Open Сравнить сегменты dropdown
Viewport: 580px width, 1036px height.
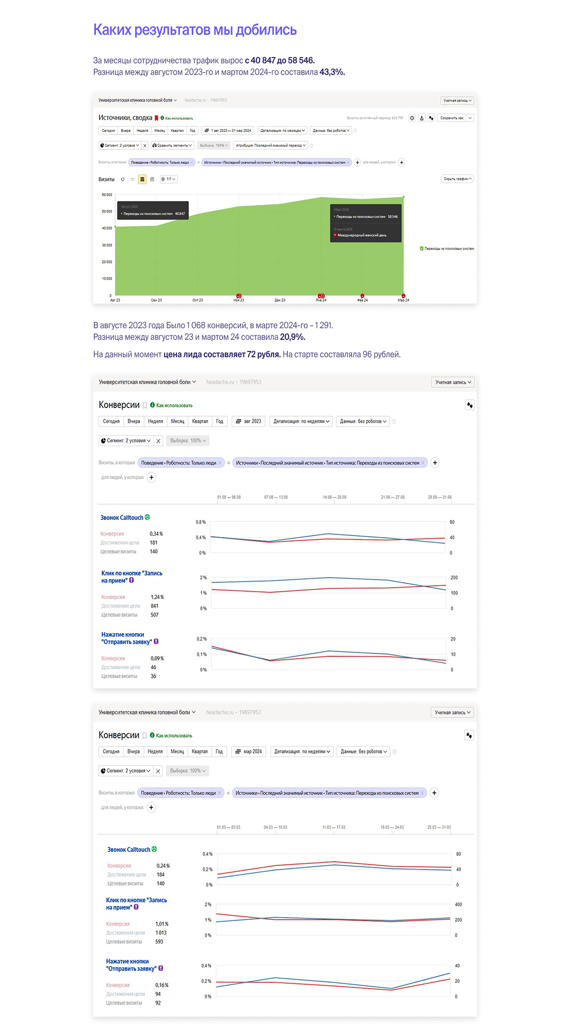[x=172, y=146]
